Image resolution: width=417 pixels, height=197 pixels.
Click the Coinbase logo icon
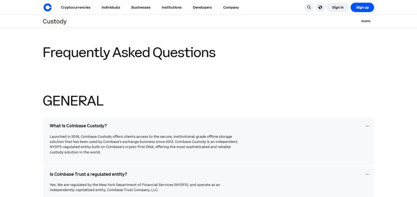click(x=48, y=7)
